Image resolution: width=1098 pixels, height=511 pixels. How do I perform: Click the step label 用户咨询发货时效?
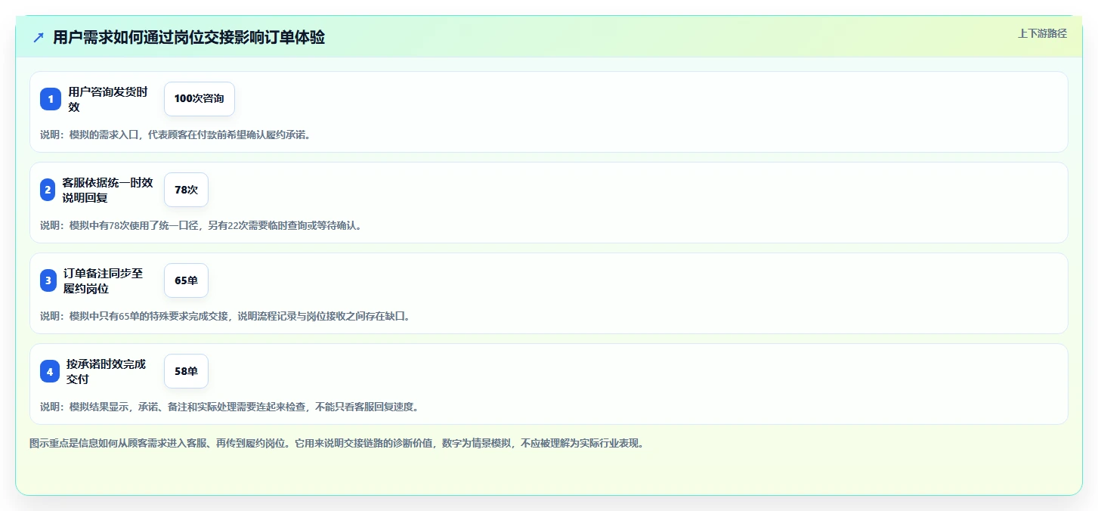[x=108, y=99]
